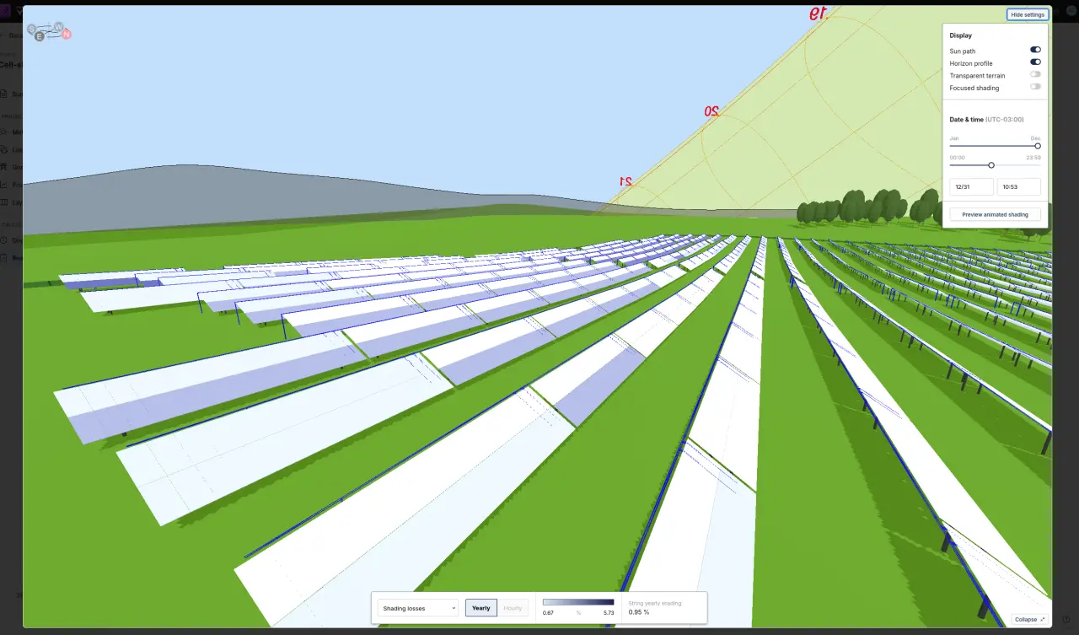This screenshot has height=635, width=1079.
Task: Hide settings panel
Action: click(1028, 14)
